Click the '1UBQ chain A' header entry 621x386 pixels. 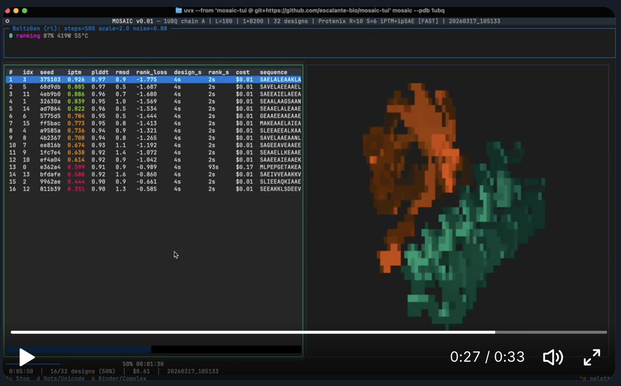(184, 21)
